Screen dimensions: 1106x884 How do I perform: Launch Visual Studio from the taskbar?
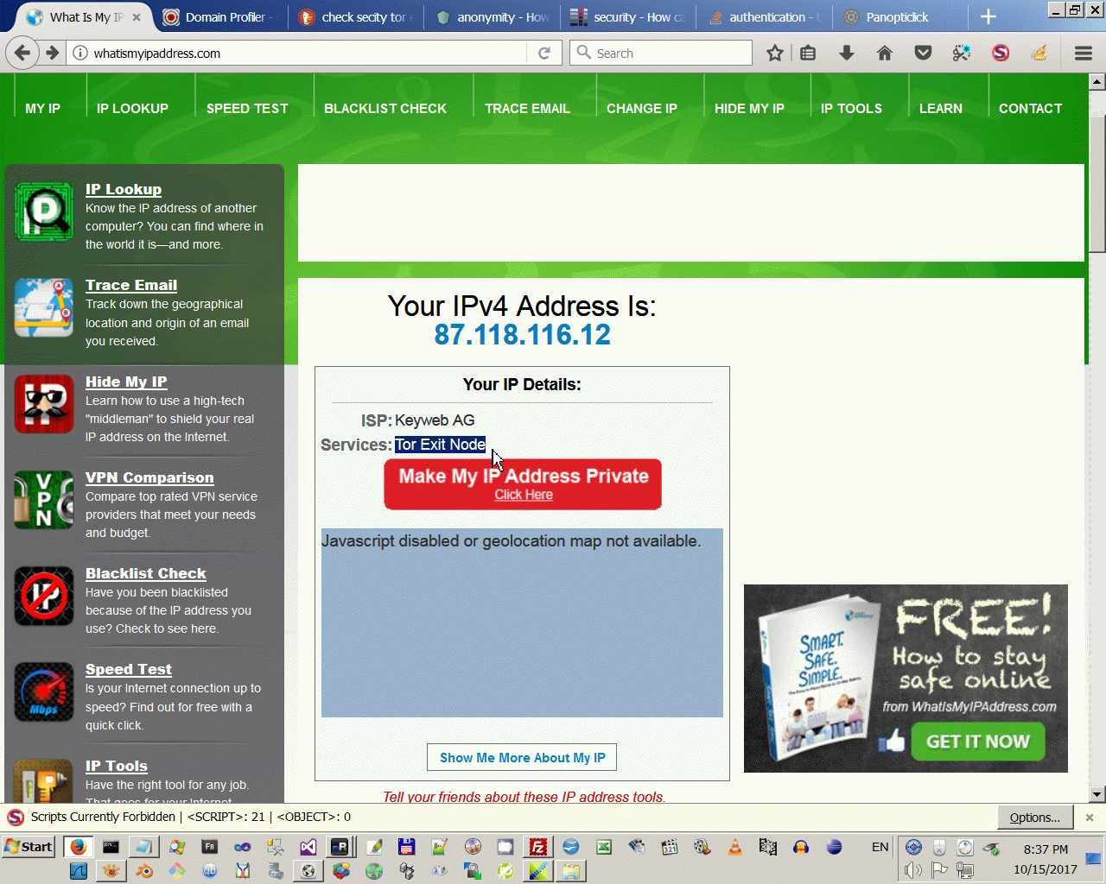click(308, 847)
